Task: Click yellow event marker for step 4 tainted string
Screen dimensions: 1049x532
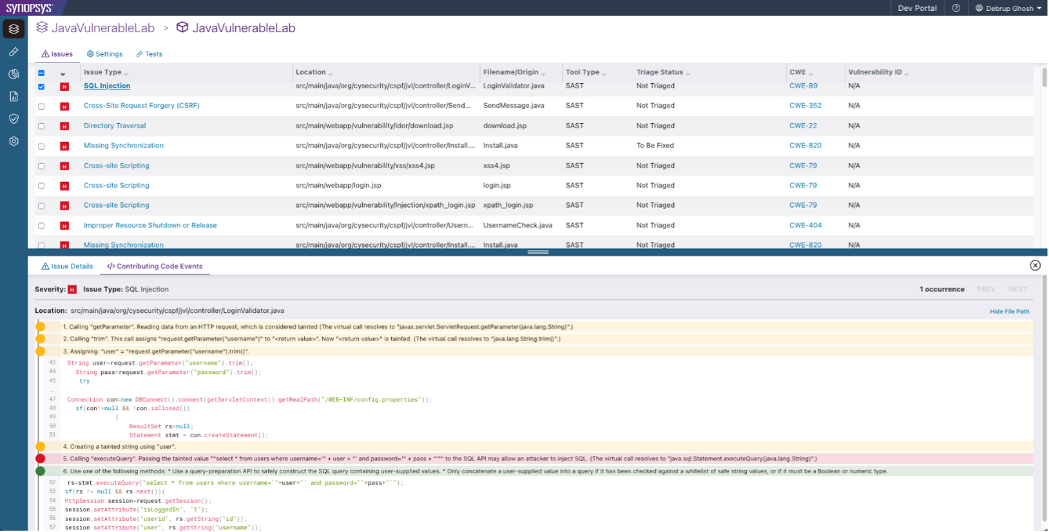Action: [x=40, y=446]
